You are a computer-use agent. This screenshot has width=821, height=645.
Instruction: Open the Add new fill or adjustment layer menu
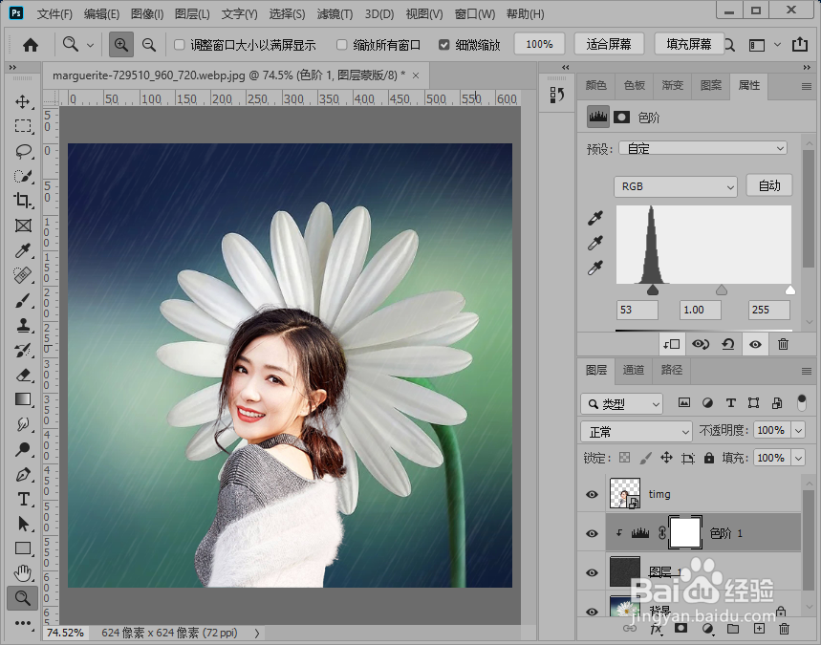coord(707,630)
